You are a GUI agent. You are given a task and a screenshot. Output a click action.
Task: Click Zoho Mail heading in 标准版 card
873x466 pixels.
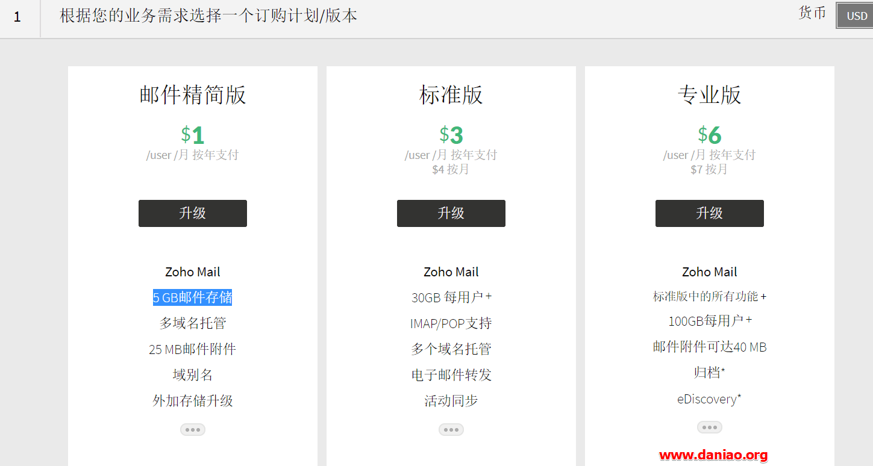pos(451,272)
